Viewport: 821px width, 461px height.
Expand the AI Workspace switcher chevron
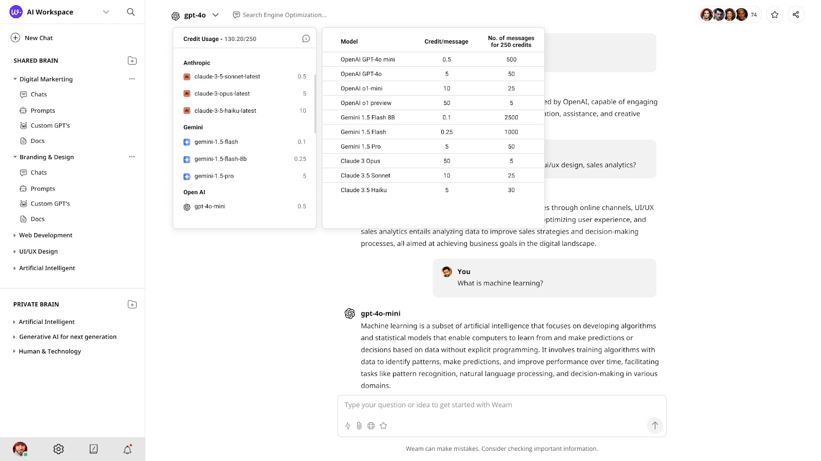106,12
